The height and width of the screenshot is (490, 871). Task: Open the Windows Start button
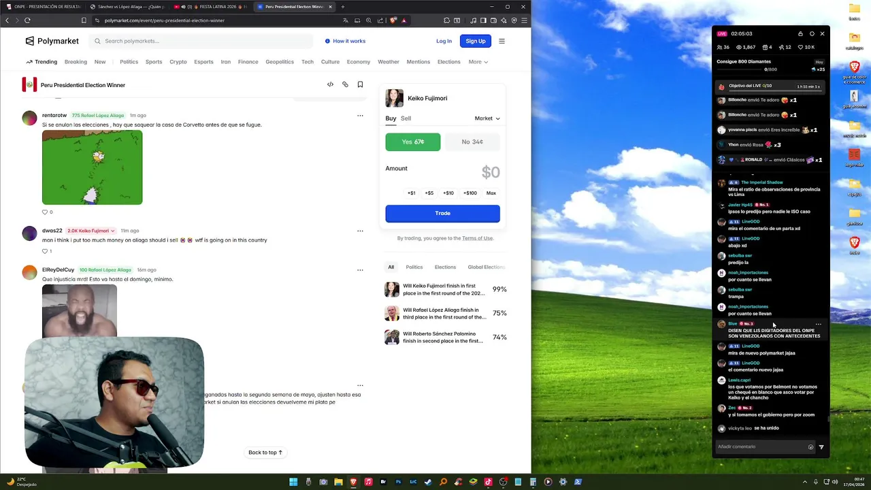point(293,482)
